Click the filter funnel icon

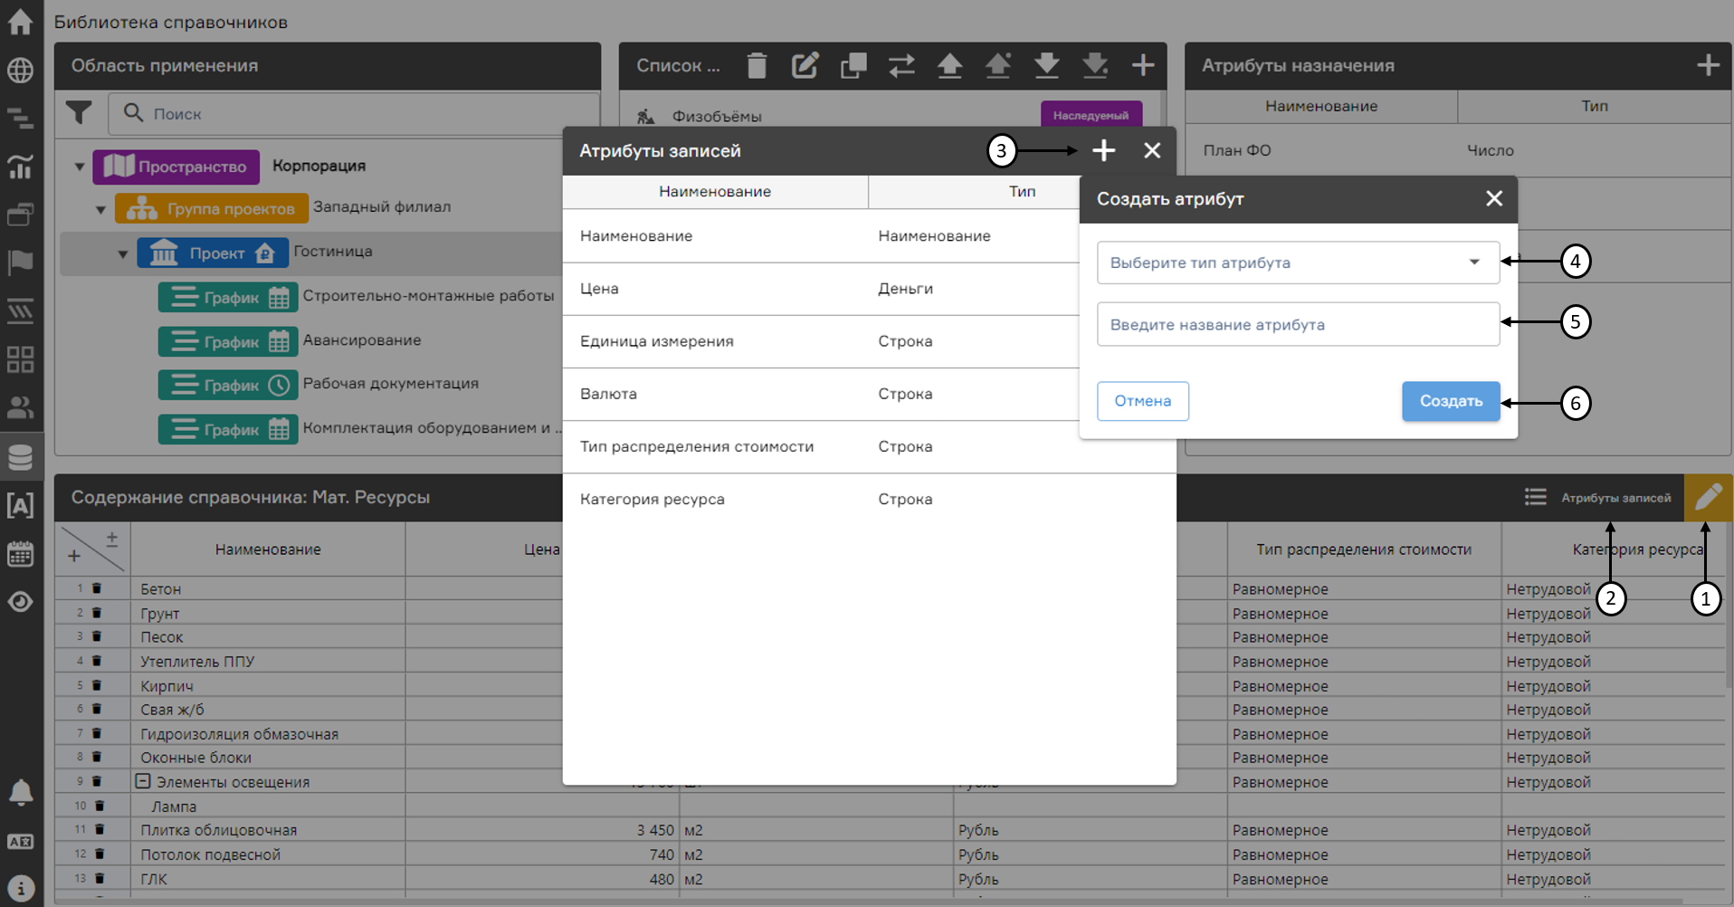click(x=79, y=113)
